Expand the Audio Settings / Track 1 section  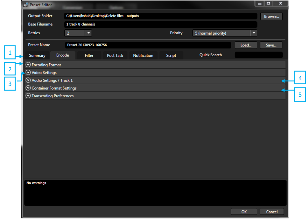coord(28,80)
